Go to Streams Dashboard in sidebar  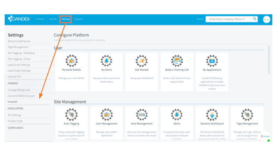(19, 41)
